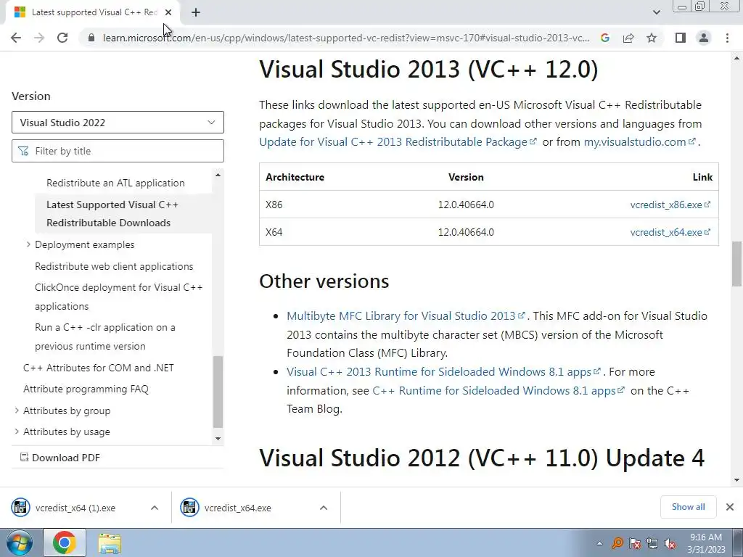Click the X86 architecture cell
743x557 pixels.
click(x=274, y=205)
